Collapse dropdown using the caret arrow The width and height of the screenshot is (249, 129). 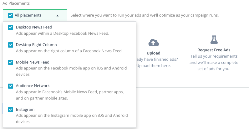point(58,16)
